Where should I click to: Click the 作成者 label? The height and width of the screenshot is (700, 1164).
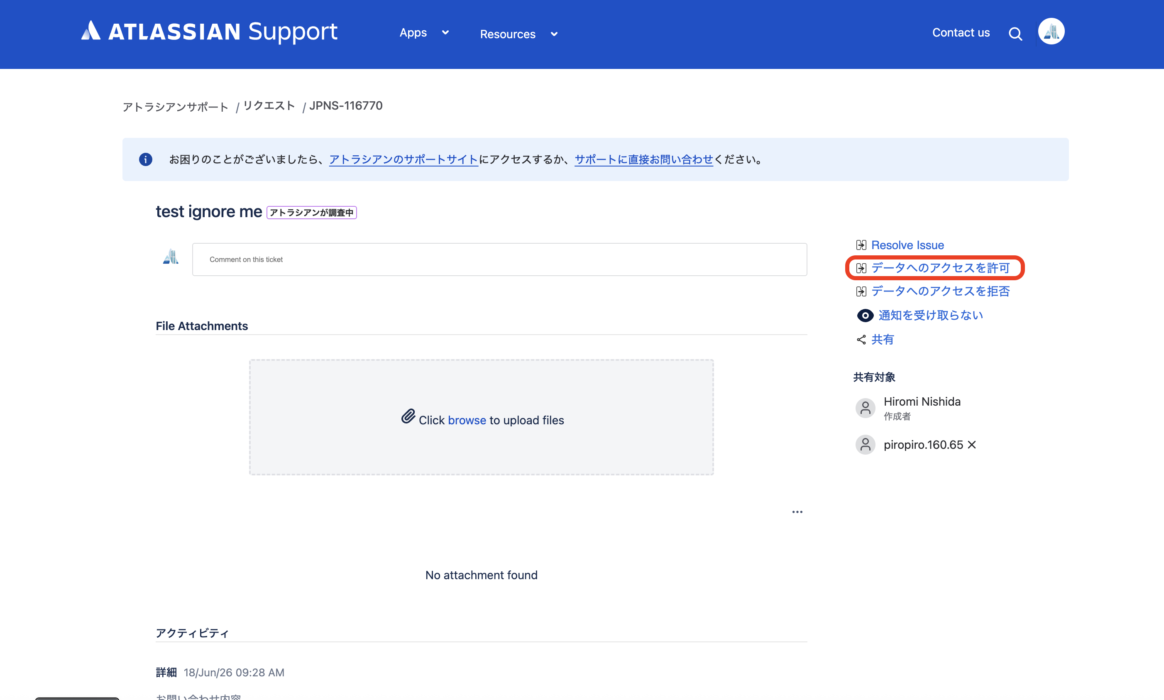click(x=897, y=416)
